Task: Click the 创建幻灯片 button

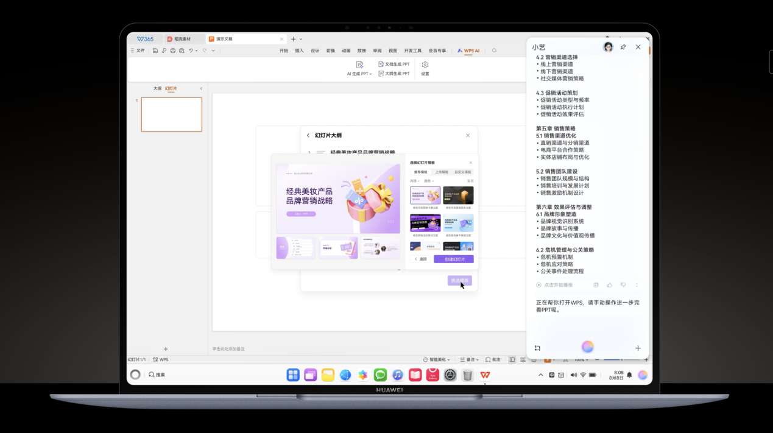Action: (x=454, y=259)
